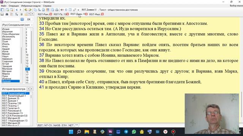This screenshot has height=136, width=243.
Task: Switch to the NET module tab
Action: point(71,125)
